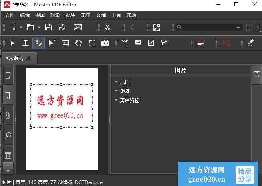Collapse the 几何 section
This screenshot has width=262, height=186.
116,82
